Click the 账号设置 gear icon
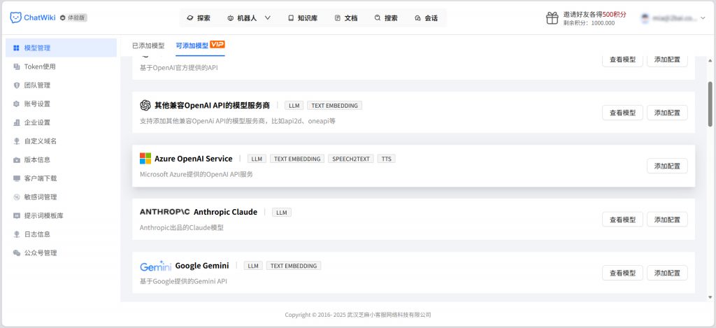This screenshot has height=328, width=716. [17, 104]
